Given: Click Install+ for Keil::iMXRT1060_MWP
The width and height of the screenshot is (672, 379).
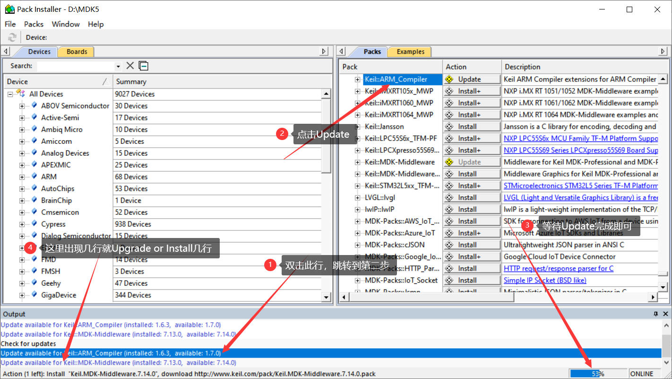Looking at the screenshot, I should click(x=472, y=103).
